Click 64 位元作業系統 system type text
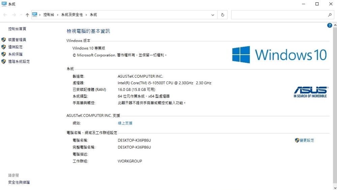337x190 pixels. 144,96
